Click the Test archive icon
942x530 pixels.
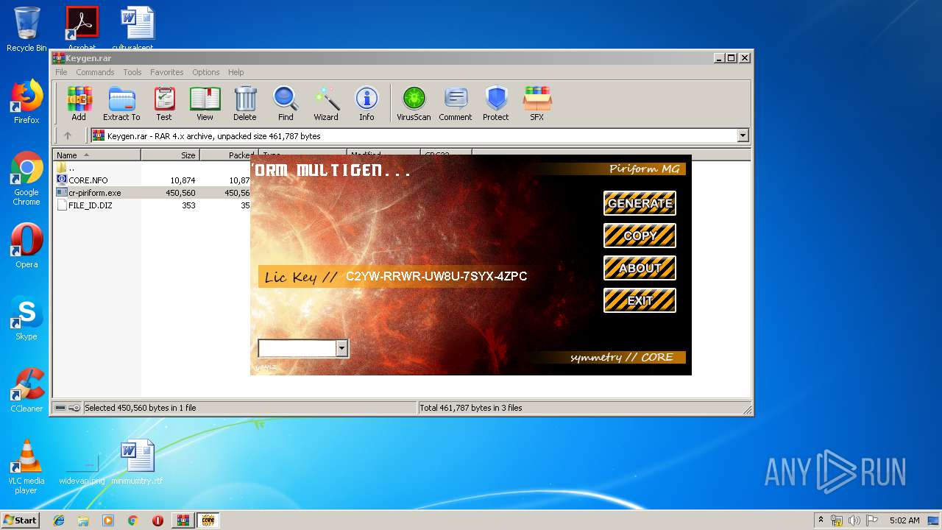coord(163,103)
